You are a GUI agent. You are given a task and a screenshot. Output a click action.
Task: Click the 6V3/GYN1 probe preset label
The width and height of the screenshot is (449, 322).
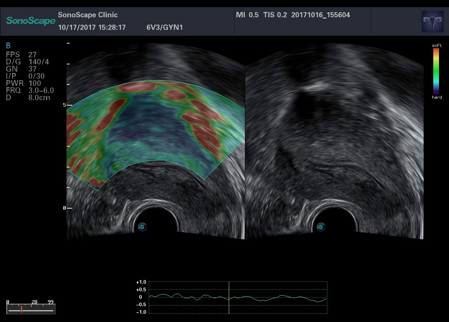[x=164, y=28]
